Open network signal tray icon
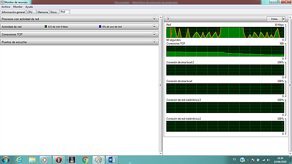292x164 pixels. [x=263, y=160]
